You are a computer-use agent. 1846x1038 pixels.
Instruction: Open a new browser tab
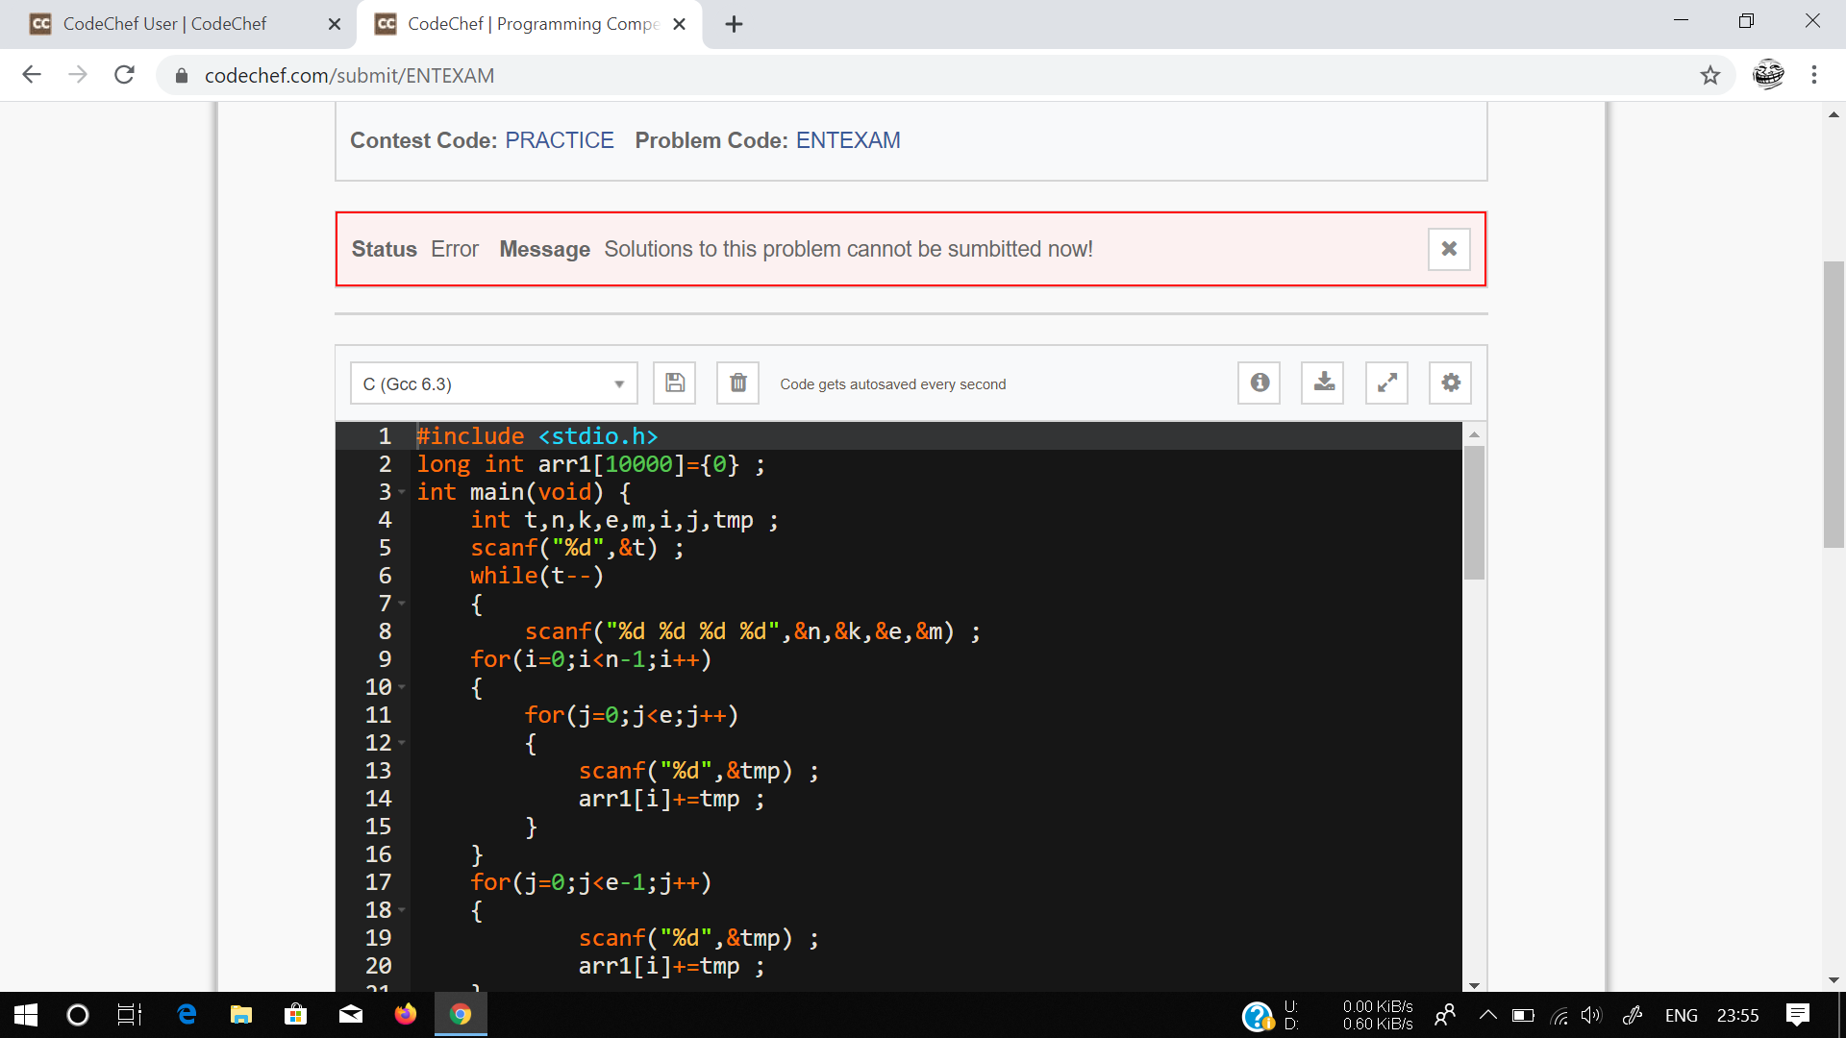pos(734,24)
